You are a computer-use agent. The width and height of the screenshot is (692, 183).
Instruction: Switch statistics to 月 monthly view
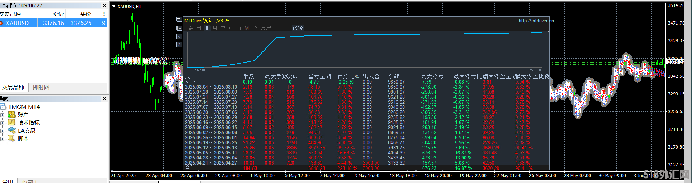tap(215, 28)
